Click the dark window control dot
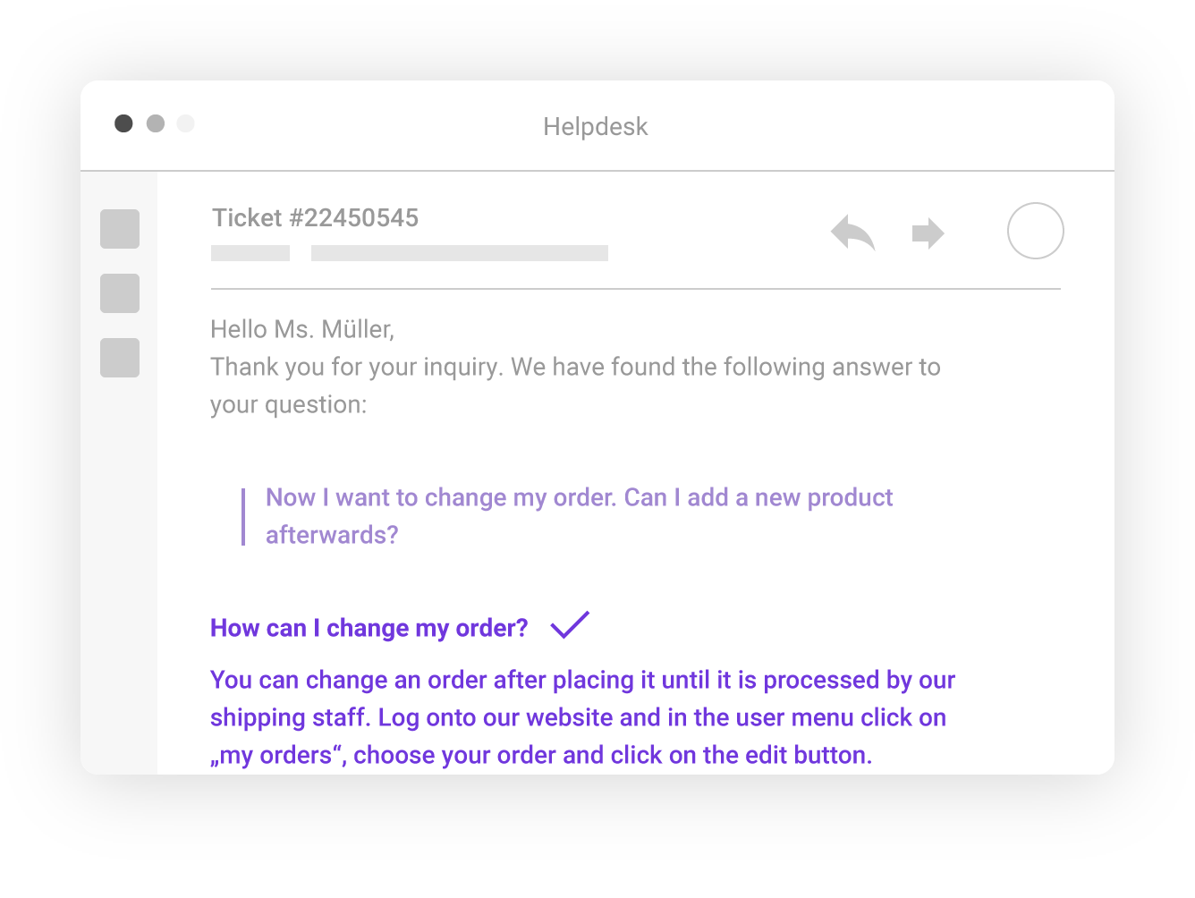Viewport: 1195px width, 898px height. point(123,123)
